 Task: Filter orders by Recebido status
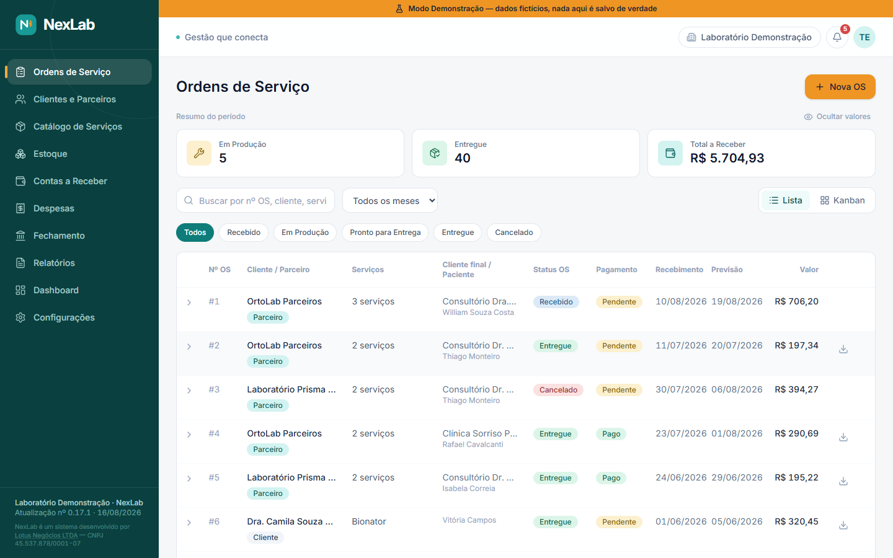(244, 232)
